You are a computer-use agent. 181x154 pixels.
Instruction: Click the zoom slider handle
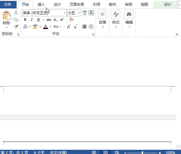pyautogui.click(x=142, y=153)
